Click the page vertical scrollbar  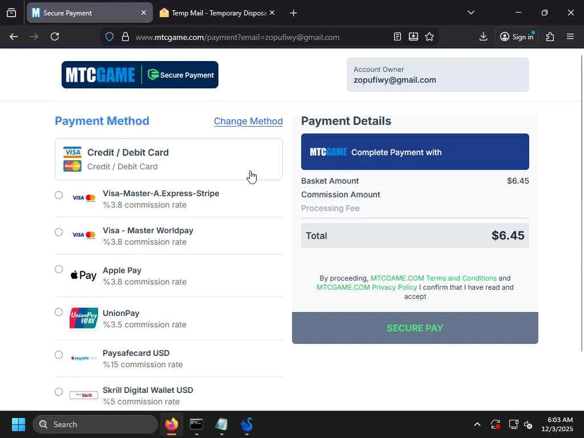(x=582, y=203)
